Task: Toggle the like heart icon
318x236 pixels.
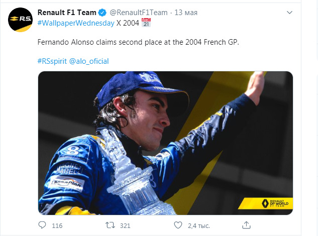Action: pyautogui.click(x=178, y=225)
